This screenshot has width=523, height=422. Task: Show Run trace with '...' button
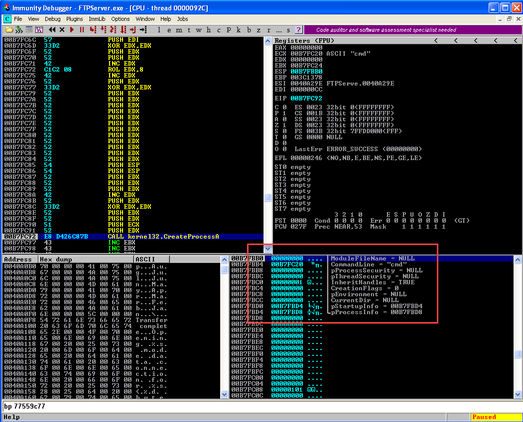(x=279, y=30)
